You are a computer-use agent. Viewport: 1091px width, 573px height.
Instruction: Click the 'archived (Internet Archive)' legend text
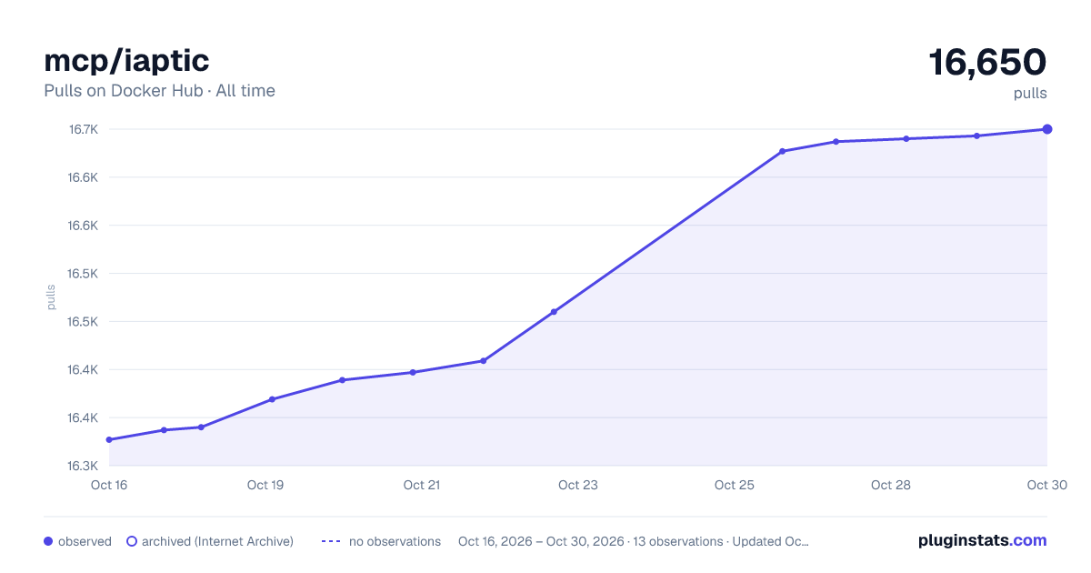(217, 541)
